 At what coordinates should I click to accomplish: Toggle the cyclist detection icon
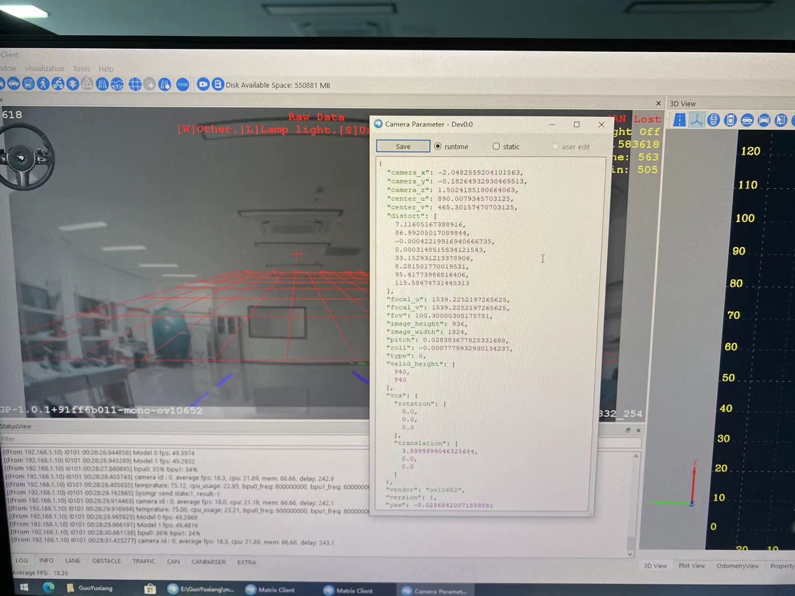[x=58, y=84]
